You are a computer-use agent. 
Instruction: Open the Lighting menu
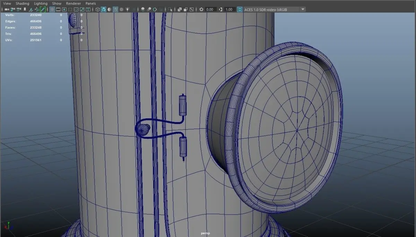[x=41, y=3]
